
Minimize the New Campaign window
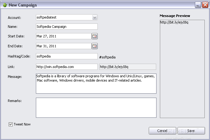(198, 5)
